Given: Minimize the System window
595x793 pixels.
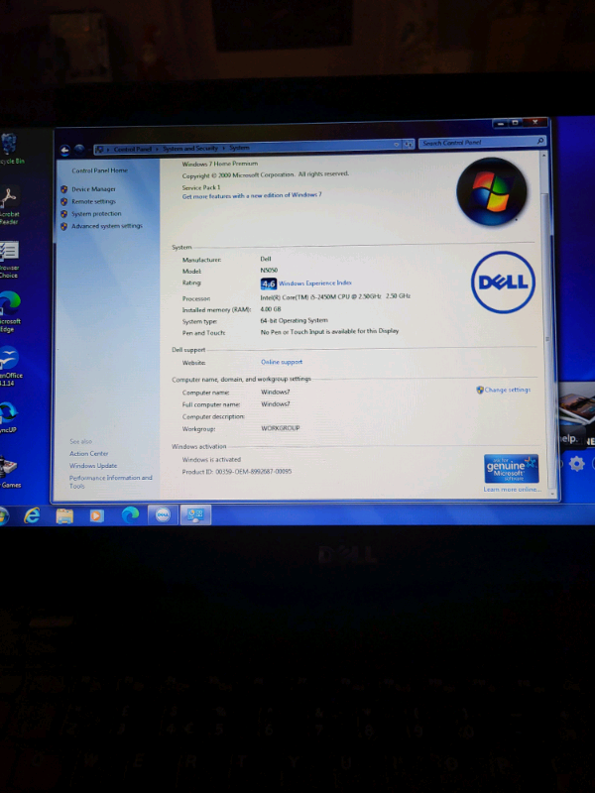Looking at the screenshot, I should [x=500, y=123].
